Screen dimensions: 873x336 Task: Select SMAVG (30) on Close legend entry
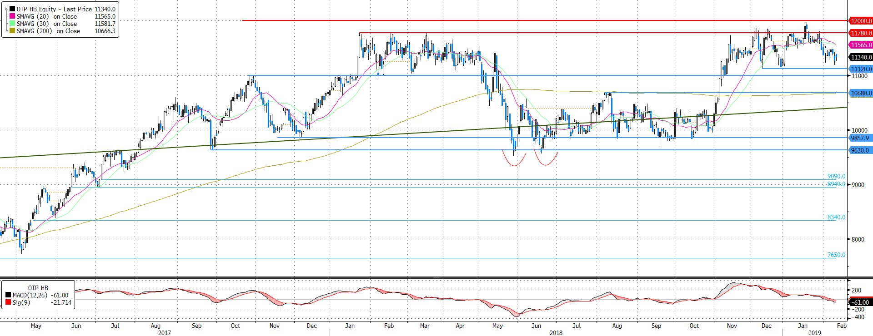pos(47,24)
